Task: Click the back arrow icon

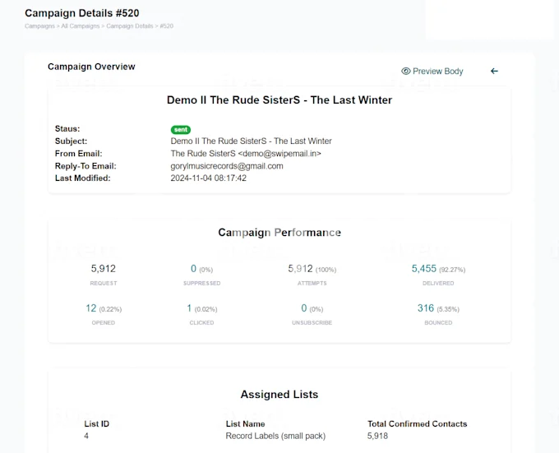Action: (494, 72)
